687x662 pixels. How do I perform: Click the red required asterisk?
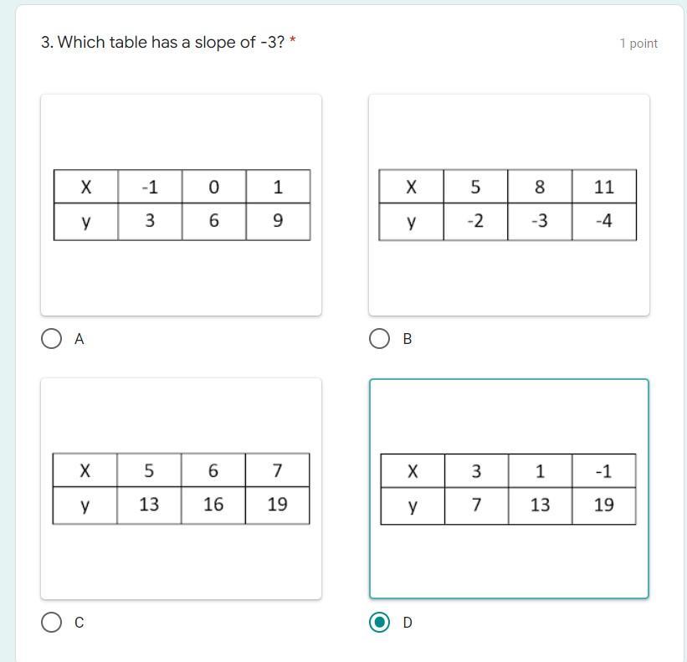pos(293,40)
